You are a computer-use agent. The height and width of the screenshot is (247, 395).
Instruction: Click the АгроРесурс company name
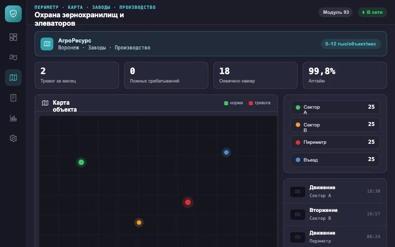(x=75, y=41)
